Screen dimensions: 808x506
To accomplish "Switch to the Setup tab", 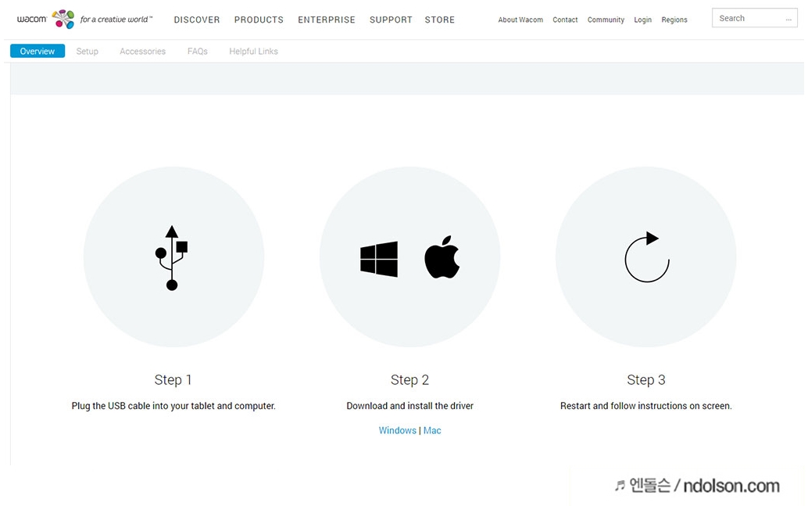I will 87,51.
